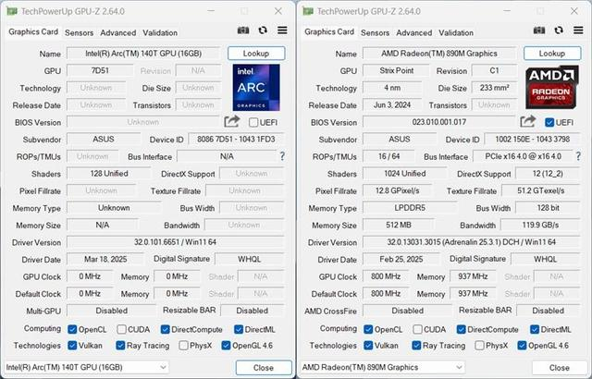The width and height of the screenshot is (592, 379).
Task: Toggle OpenGL 4.6 checkbox in Intel window
Action: pos(226,345)
